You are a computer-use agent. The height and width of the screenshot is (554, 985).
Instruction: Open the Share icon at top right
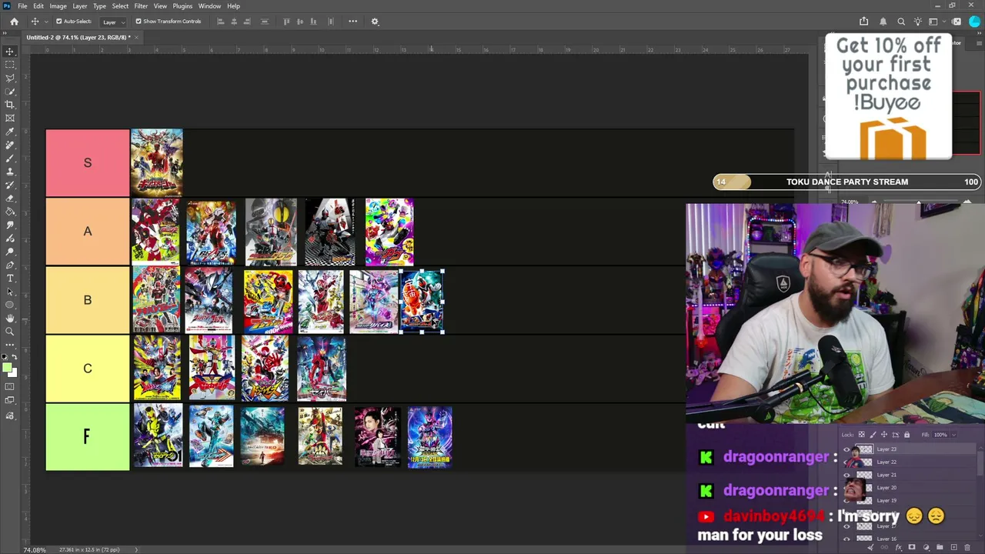coord(863,22)
